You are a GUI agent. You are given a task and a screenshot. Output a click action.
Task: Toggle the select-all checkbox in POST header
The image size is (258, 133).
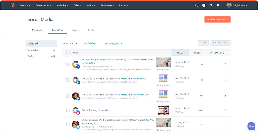coord(68,53)
